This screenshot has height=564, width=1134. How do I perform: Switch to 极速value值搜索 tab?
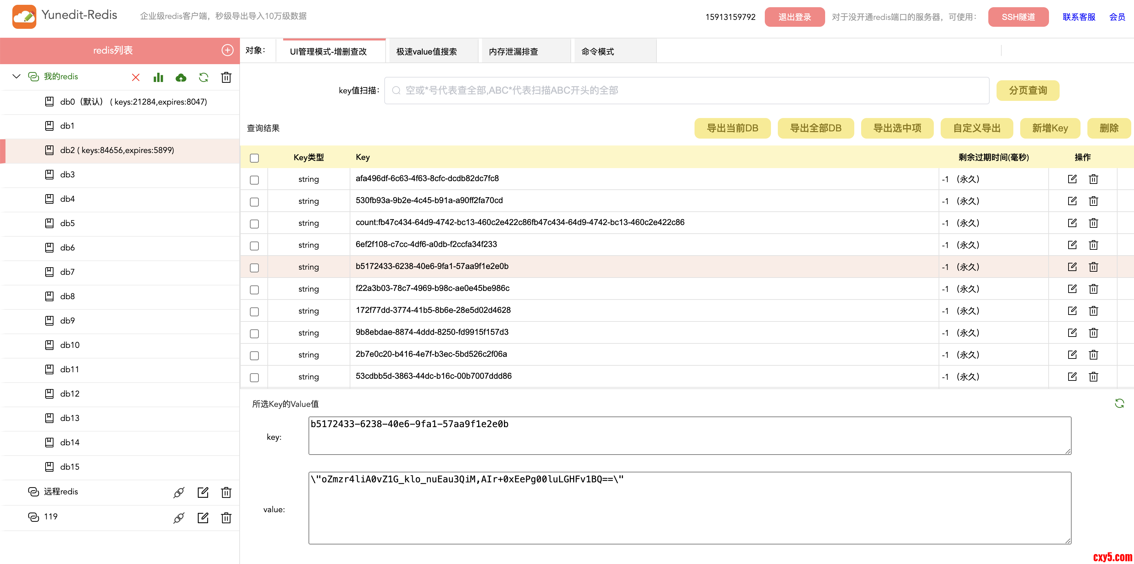click(x=426, y=51)
